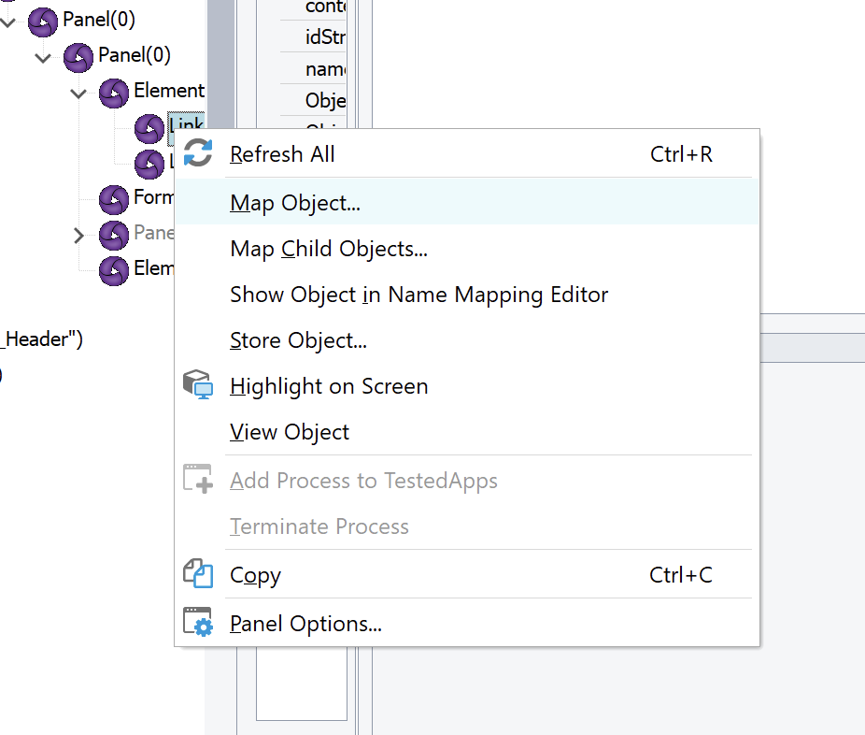This screenshot has width=865, height=735.
Task: Expand the grayed-out Pane tree node
Action: click(79, 235)
